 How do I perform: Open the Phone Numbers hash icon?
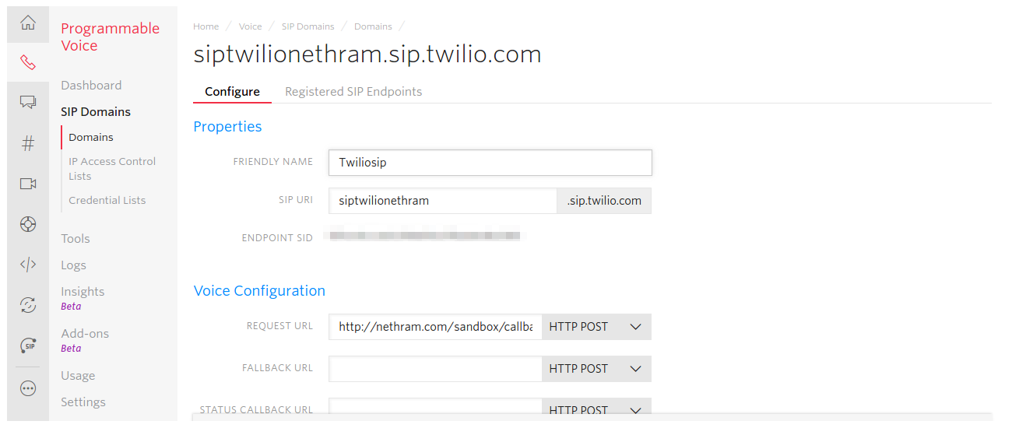coord(28,143)
